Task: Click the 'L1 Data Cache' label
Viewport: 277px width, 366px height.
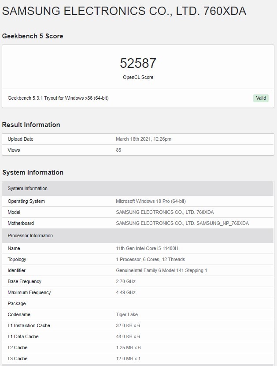Action: (x=23, y=336)
